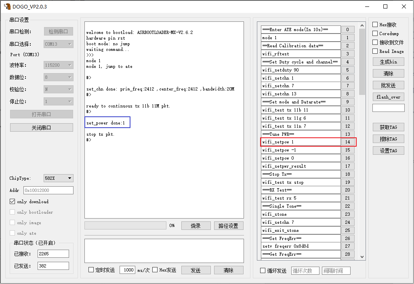Toggle the Hex接收 checkbox

pos(375,25)
